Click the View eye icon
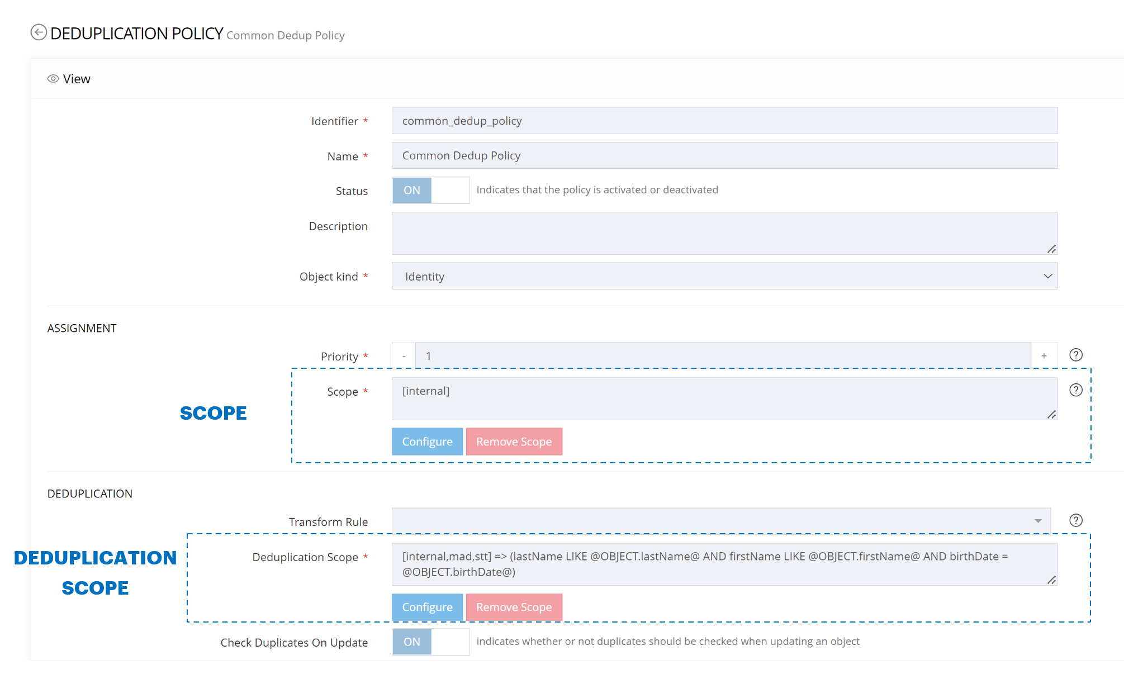Viewport: 1124px width, 679px height. [53, 79]
